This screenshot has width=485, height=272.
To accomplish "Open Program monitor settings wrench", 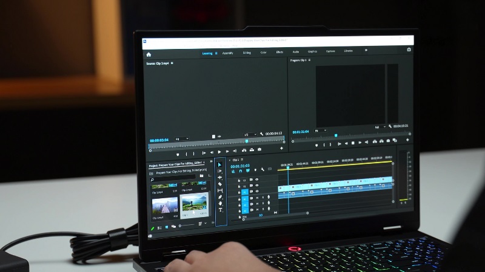I will (x=390, y=126).
